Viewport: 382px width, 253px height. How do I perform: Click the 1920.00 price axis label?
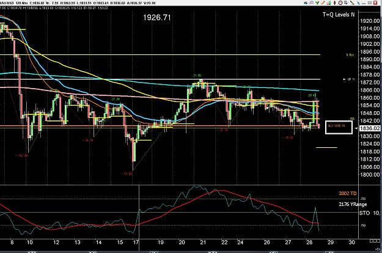(x=370, y=21)
